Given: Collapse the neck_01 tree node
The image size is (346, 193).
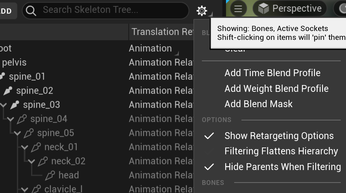Looking at the screenshot, I should click(x=25, y=147).
